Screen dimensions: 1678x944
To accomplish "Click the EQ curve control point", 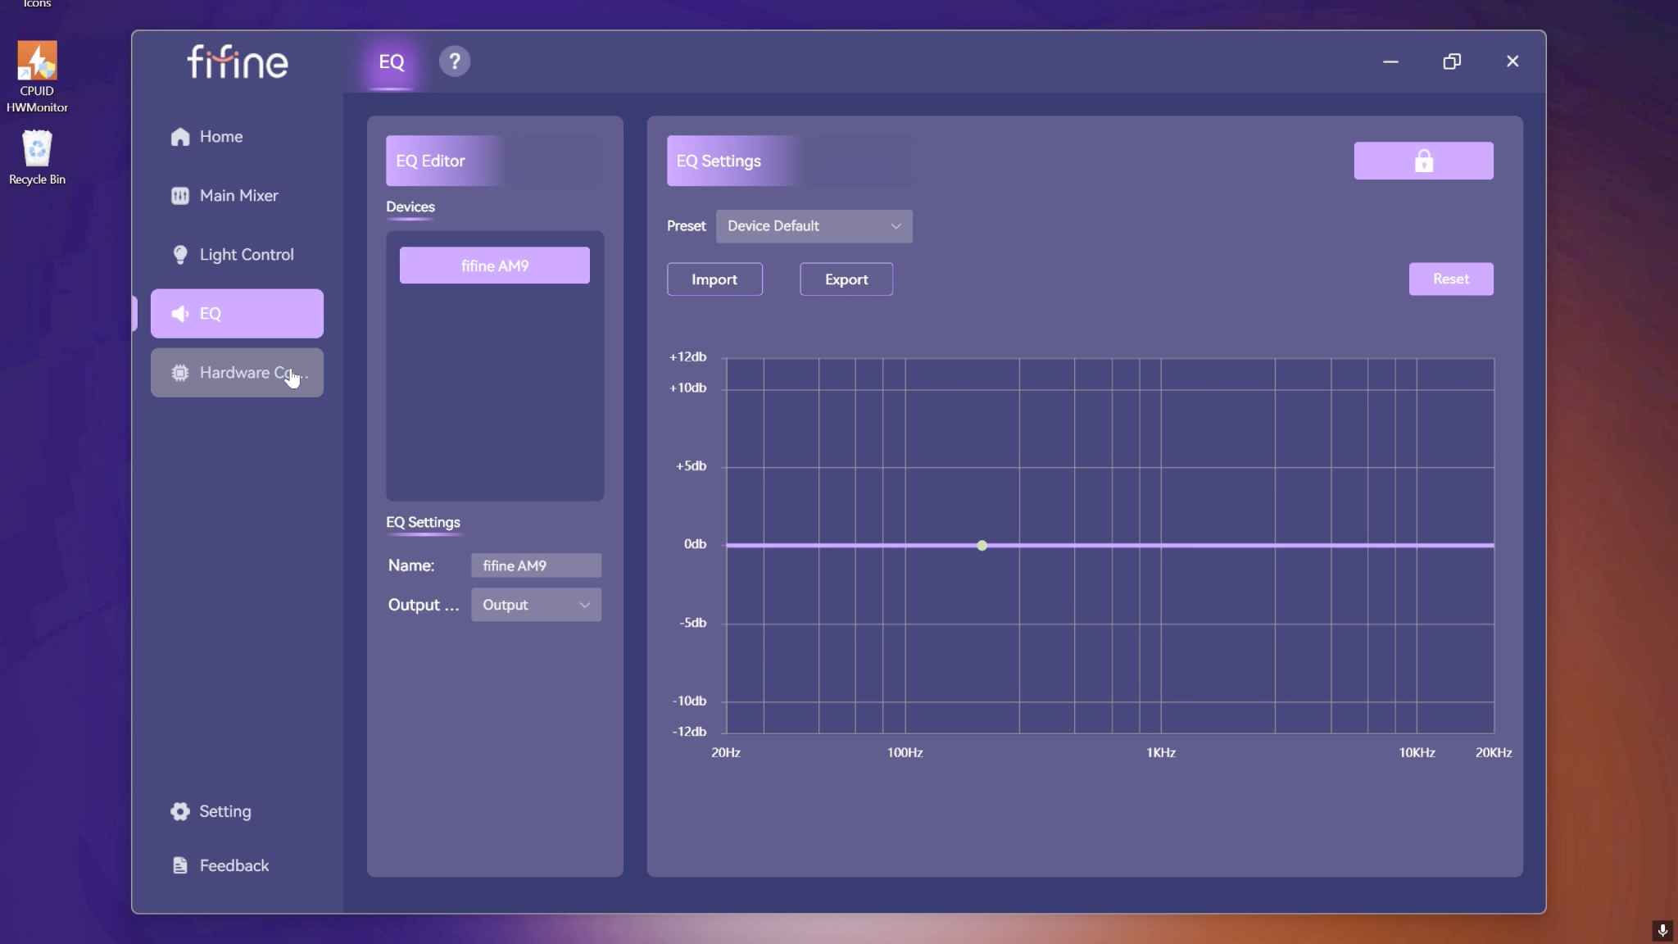I will click(982, 545).
